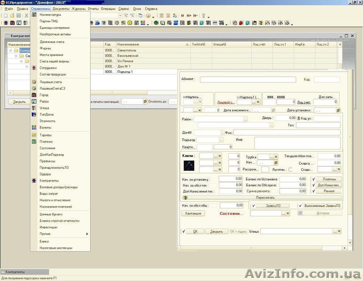Toggle the Рассрочка checkbox

pyautogui.click(x=265, y=169)
